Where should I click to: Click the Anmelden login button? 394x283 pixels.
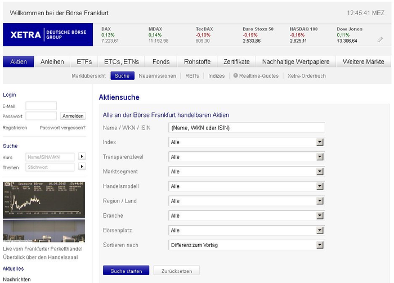[73, 116]
